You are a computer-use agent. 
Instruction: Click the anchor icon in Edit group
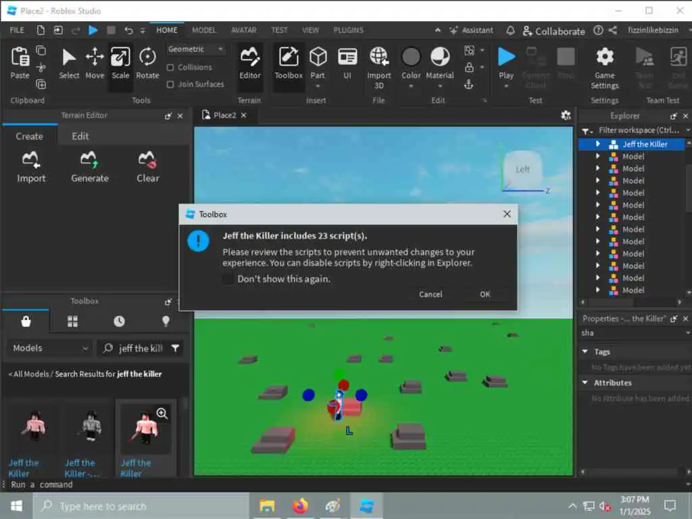(x=469, y=84)
